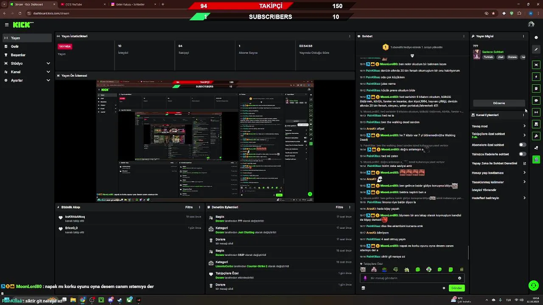Open Yasaklanmış kelimeler settings
The height and width of the screenshot is (305, 543).
pyautogui.click(x=499, y=182)
